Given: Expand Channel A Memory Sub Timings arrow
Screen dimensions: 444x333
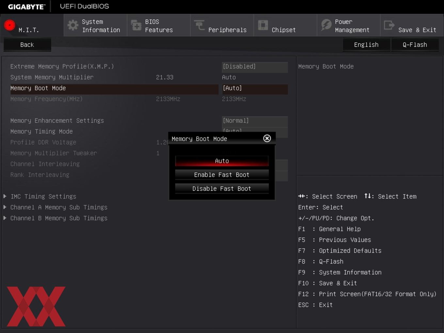Looking at the screenshot, I should tap(5, 207).
